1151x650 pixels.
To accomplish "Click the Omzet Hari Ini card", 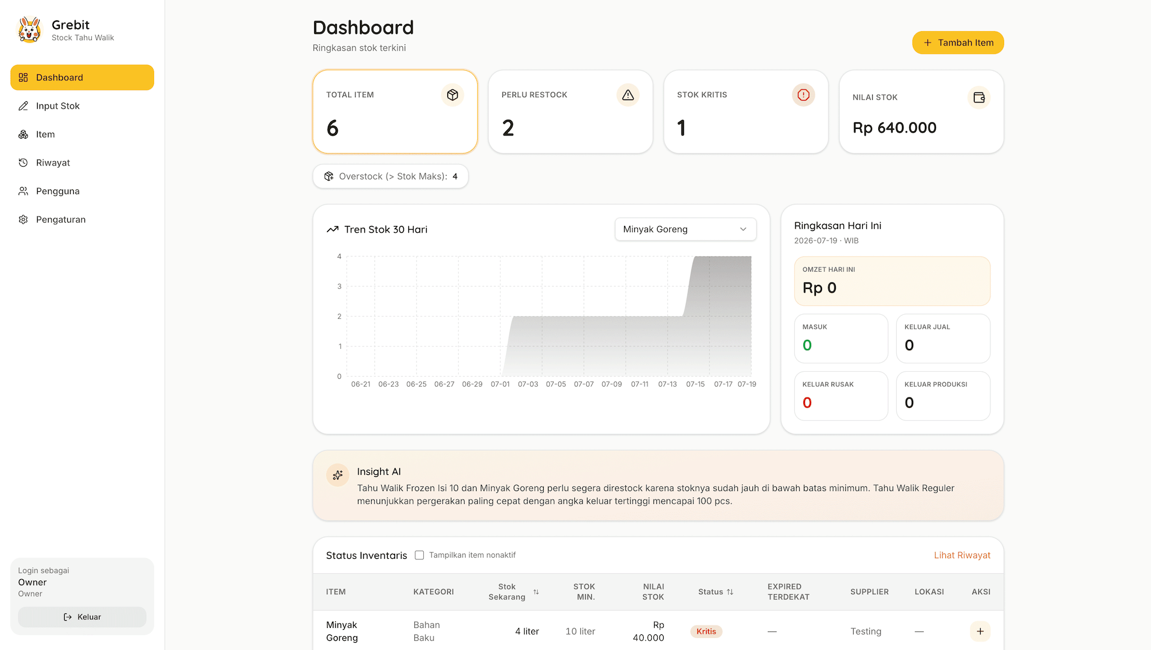I will pyautogui.click(x=892, y=281).
